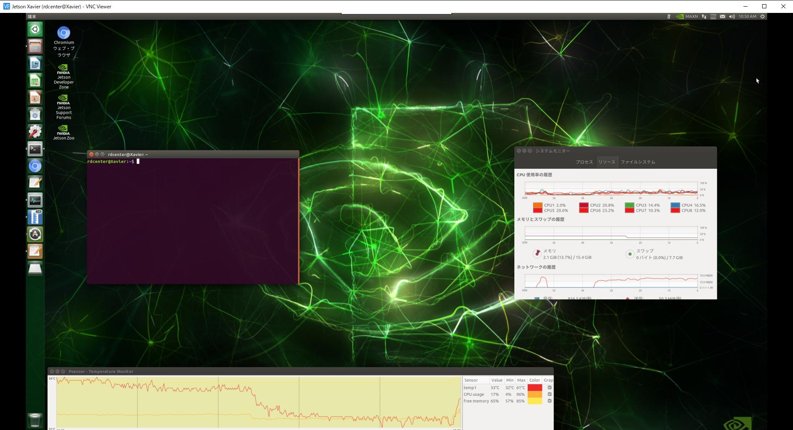The height and width of the screenshot is (430, 793).
Task: Focus the Terminal launcher icon
Action: click(35, 149)
